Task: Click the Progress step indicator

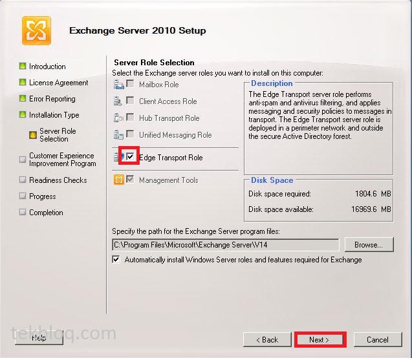Action: point(23,196)
